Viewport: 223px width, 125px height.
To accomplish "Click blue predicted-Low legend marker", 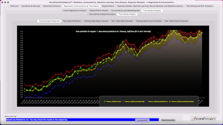I will point(147,101).
